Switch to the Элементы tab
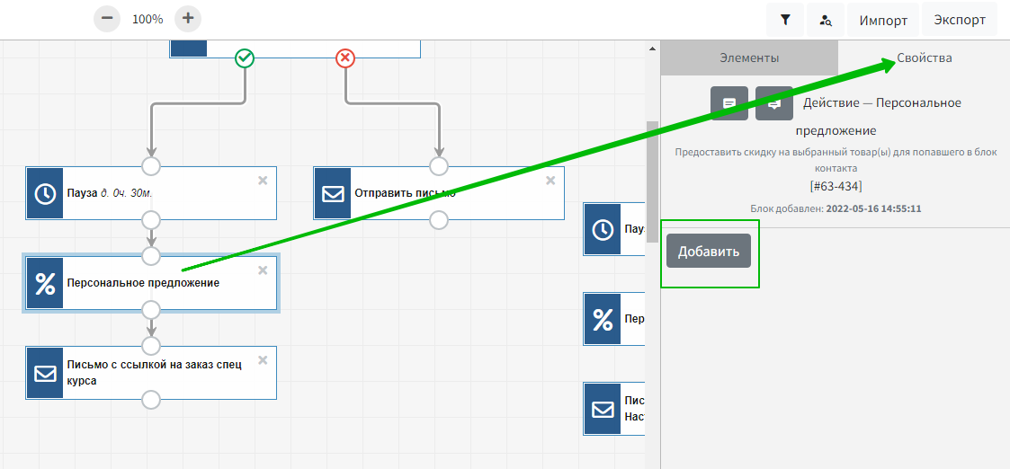The height and width of the screenshot is (469, 1010). [x=748, y=58]
